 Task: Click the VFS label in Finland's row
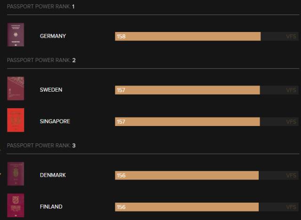click(x=291, y=207)
